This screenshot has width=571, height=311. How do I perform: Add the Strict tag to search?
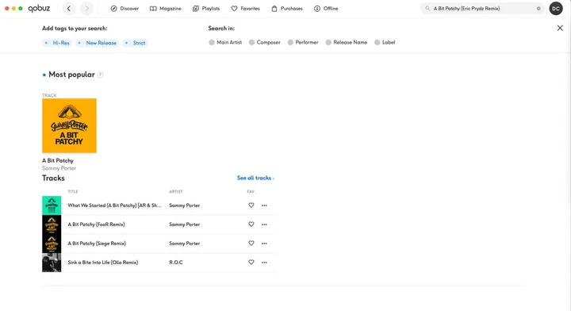pyautogui.click(x=135, y=43)
